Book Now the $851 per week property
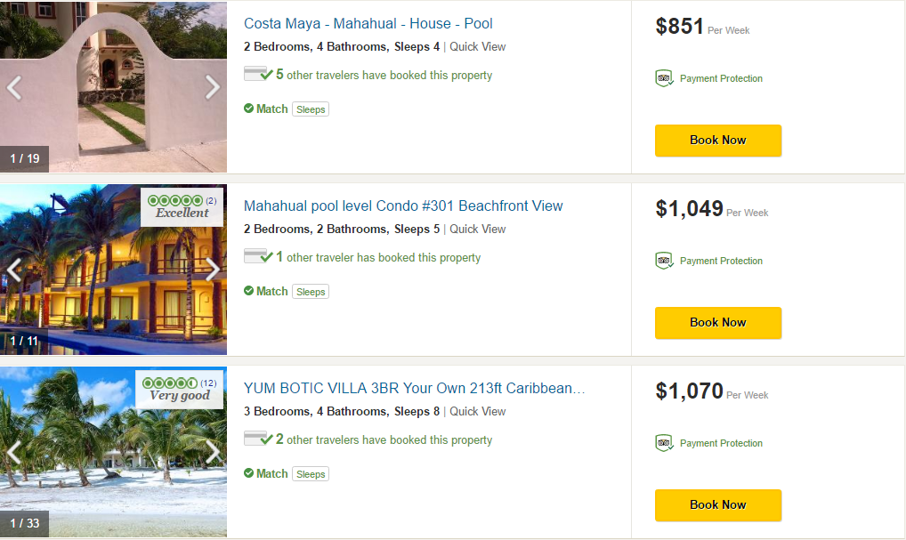906x540 pixels. [x=717, y=141]
